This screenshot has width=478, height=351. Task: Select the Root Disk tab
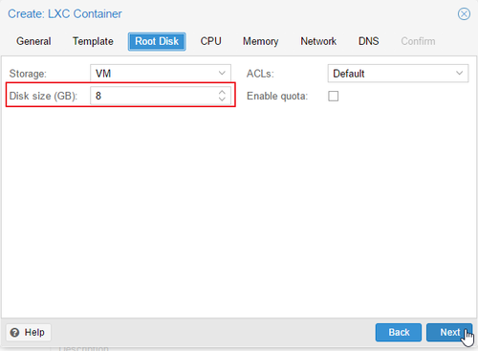point(157,41)
